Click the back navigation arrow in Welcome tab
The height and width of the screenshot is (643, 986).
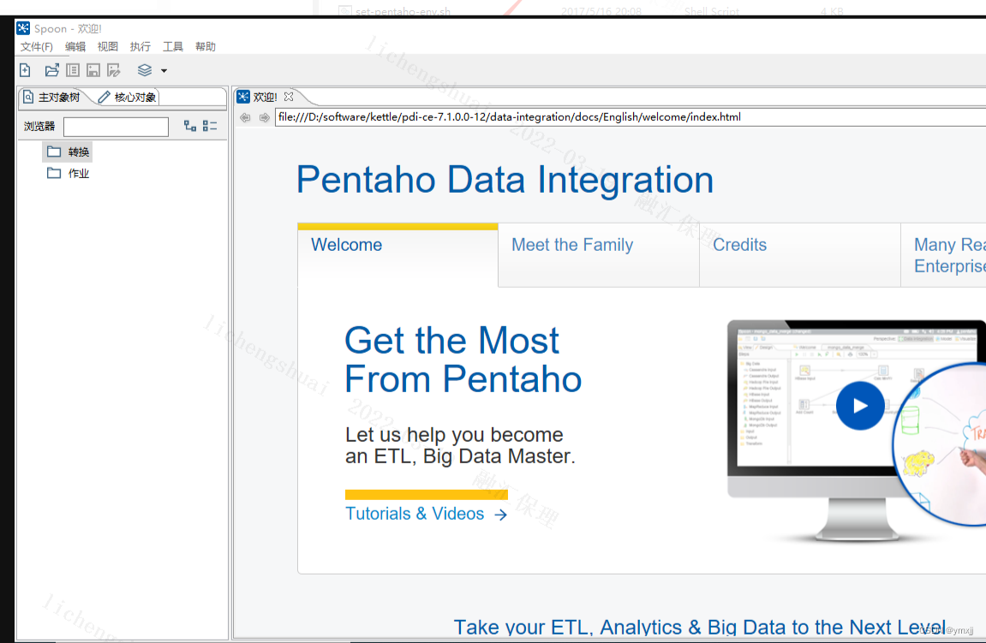coord(245,117)
